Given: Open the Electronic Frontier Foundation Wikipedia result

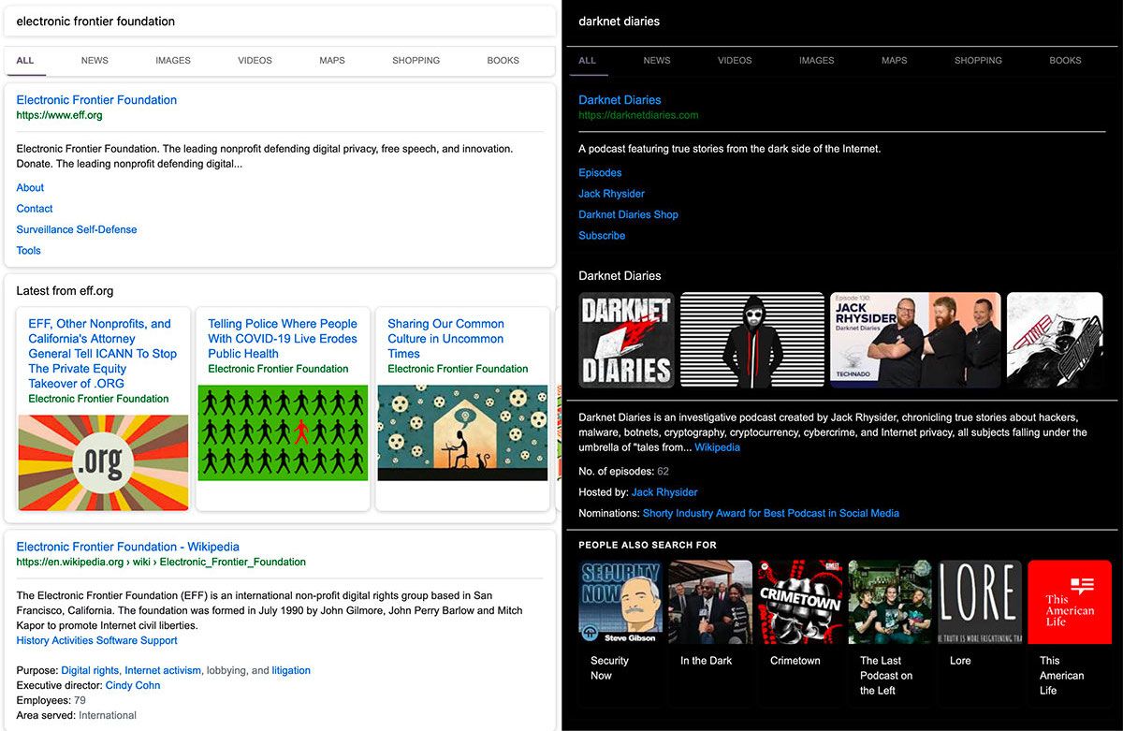Looking at the screenshot, I should [x=127, y=546].
